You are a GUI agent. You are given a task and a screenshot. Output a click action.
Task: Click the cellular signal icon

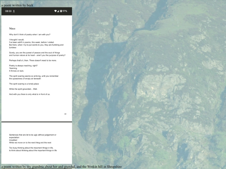tap(58, 11)
